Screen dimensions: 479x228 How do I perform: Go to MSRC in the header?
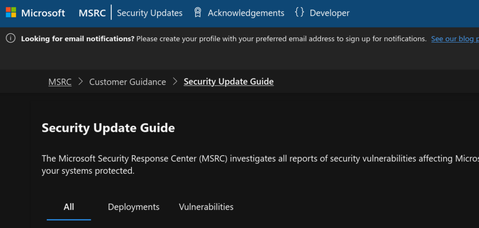click(x=92, y=13)
